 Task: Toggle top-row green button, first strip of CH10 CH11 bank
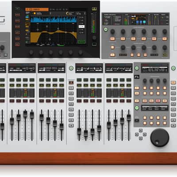coord(42,80)
